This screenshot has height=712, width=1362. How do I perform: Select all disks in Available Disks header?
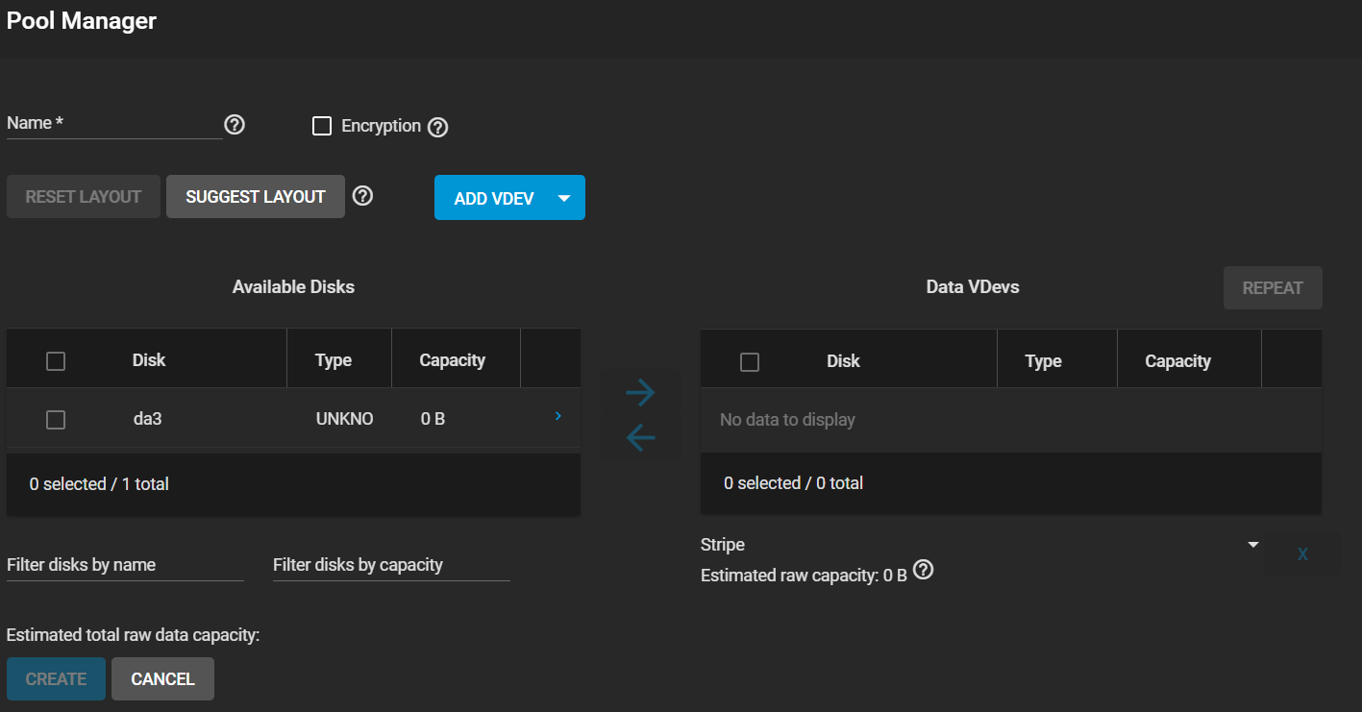pos(56,361)
